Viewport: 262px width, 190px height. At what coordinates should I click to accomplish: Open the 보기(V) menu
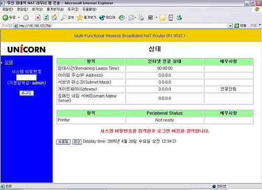(x=37, y=9)
